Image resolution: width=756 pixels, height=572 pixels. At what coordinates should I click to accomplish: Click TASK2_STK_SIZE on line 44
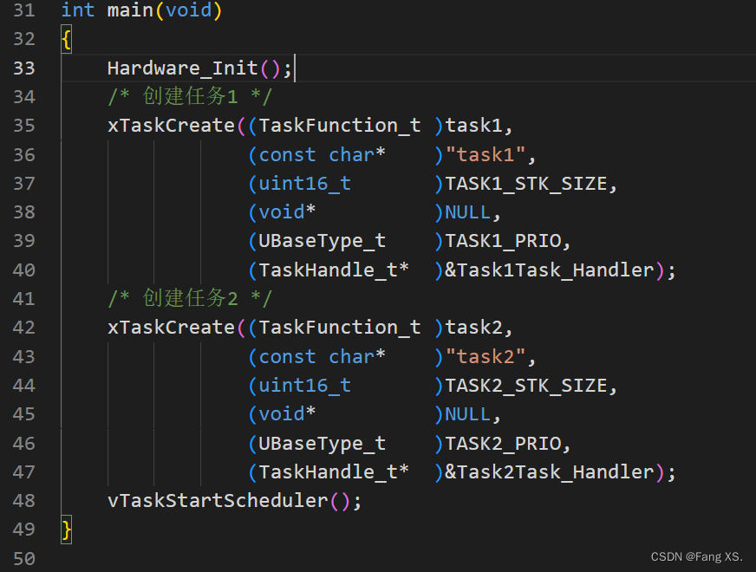526,386
